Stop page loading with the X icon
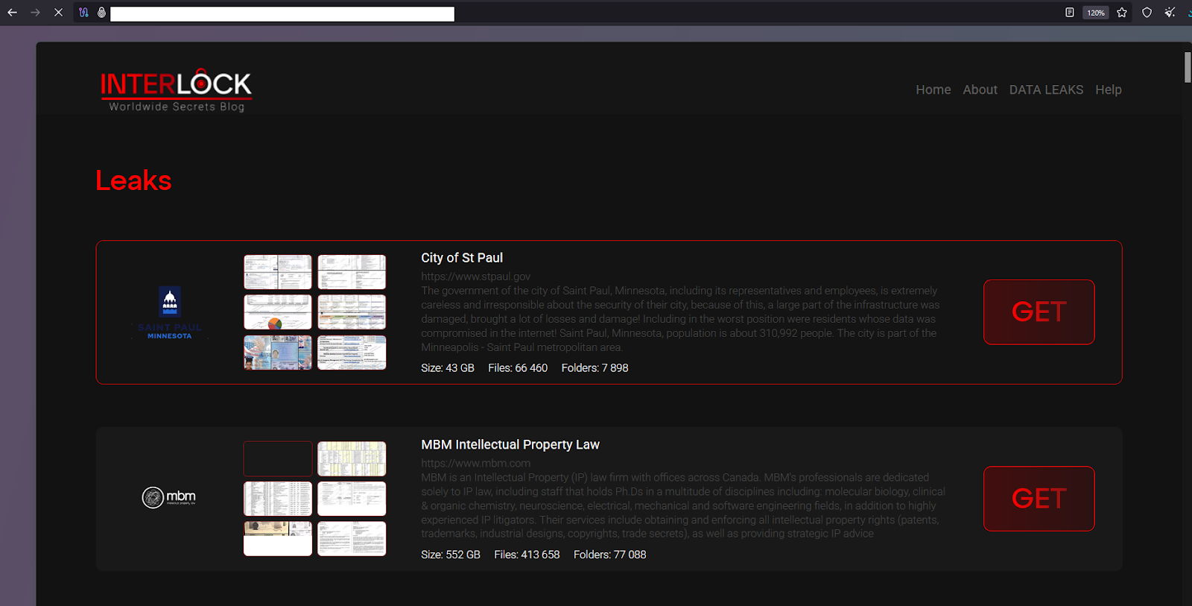 tap(58, 13)
